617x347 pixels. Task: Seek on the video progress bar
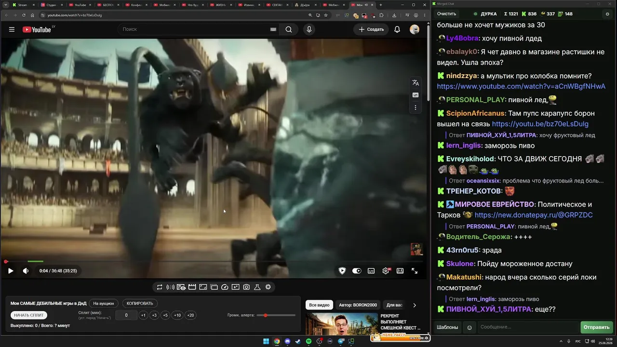214,262
